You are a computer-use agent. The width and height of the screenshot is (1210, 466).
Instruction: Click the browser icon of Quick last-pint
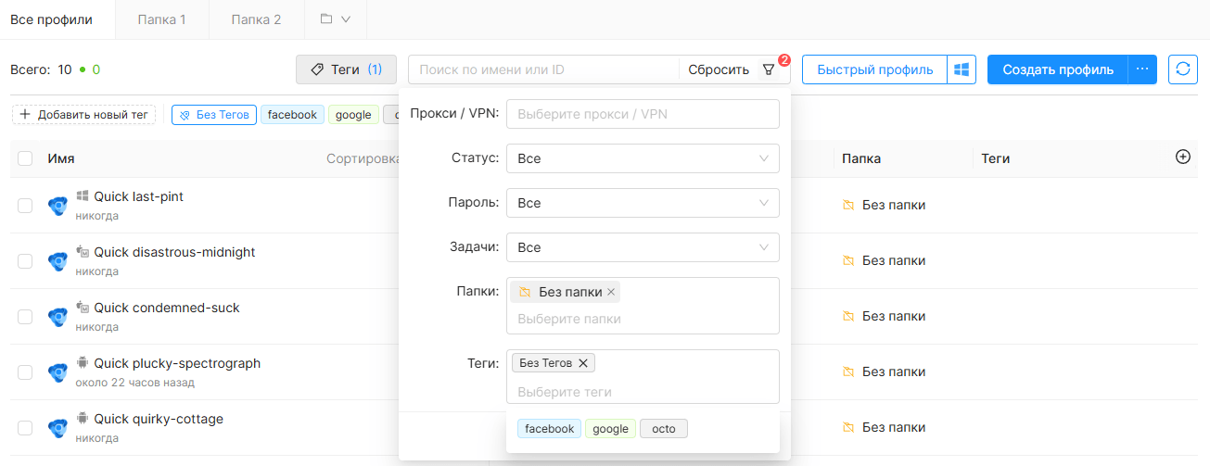tap(58, 206)
